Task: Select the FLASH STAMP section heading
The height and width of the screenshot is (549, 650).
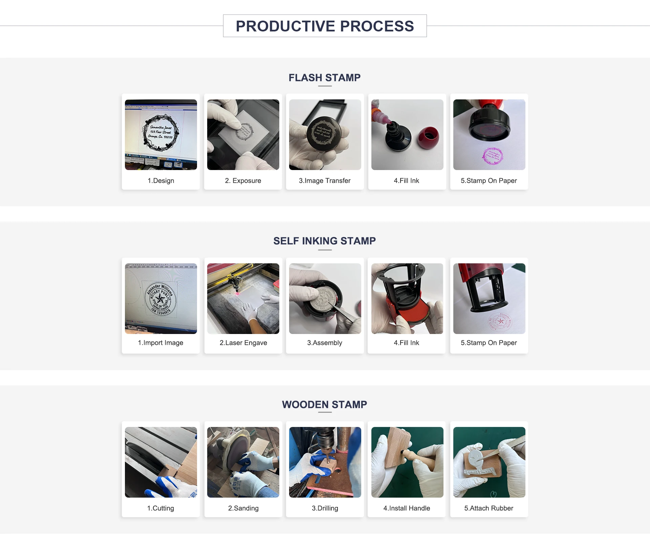Action: [x=325, y=78]
